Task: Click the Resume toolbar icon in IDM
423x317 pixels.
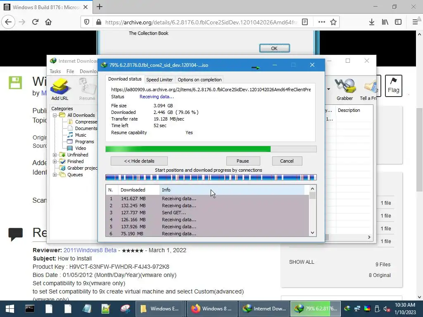Action: tap(87, 89)
